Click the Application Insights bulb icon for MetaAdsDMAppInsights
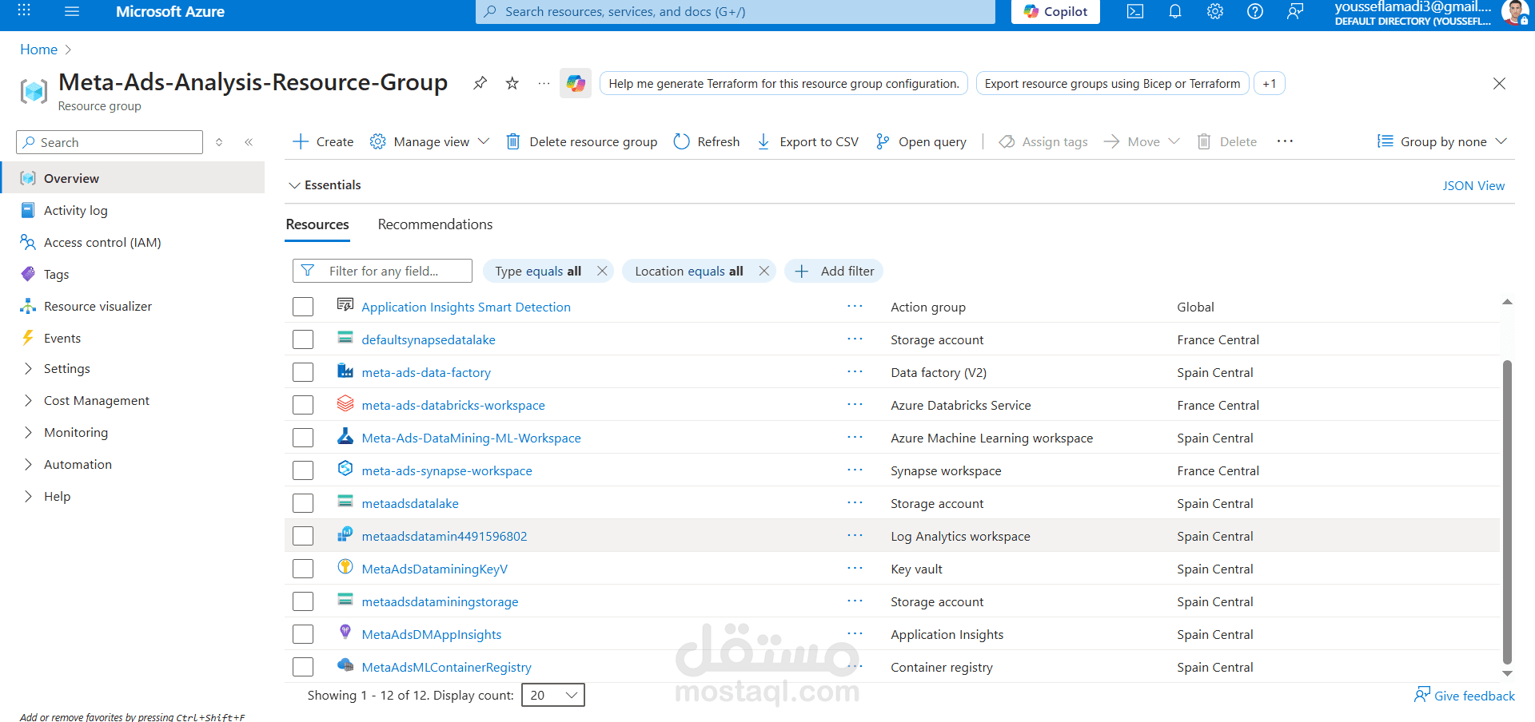The height and width of the screenshot is (722, 1535). pyautogui.click(x=345, y=633)
